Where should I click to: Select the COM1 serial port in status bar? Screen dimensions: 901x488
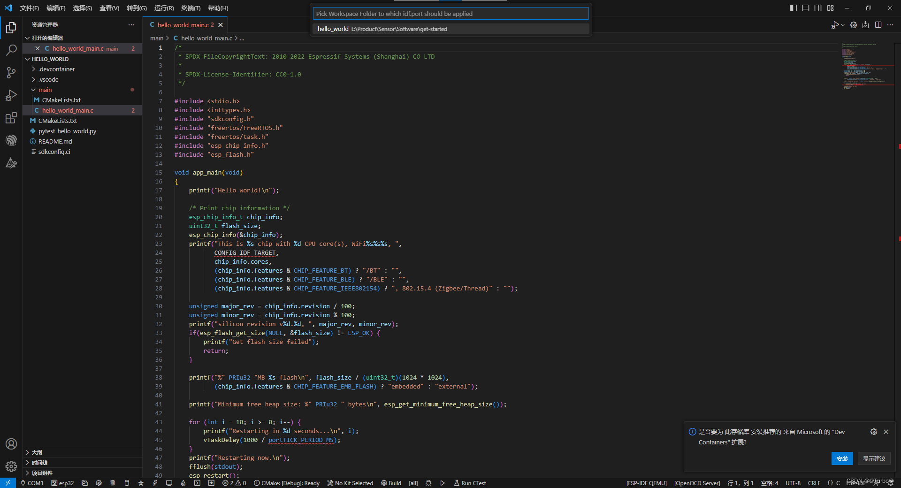click(32, 483)
